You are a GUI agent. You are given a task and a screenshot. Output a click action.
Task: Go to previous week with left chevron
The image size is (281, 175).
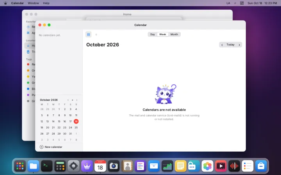click(222, 45)
